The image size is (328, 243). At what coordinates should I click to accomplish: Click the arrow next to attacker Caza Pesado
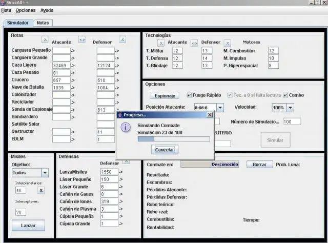click(73, 73)
